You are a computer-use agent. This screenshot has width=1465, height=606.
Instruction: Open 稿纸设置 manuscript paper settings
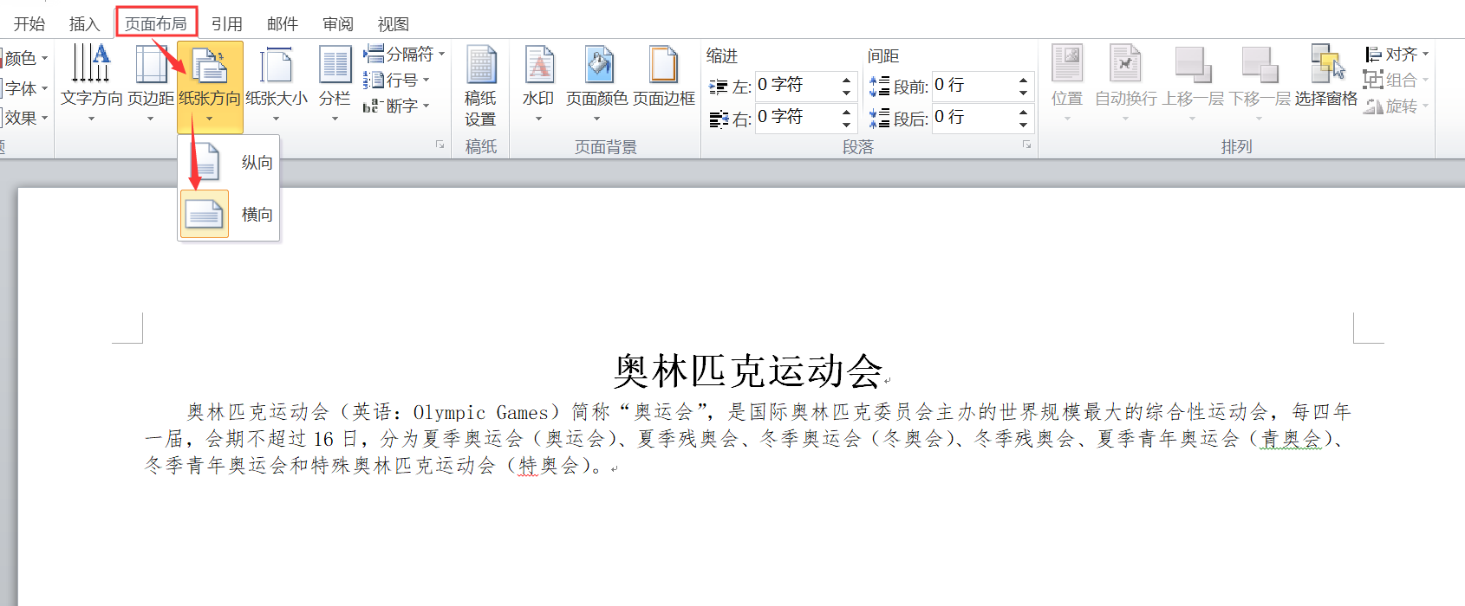(480, 87)
